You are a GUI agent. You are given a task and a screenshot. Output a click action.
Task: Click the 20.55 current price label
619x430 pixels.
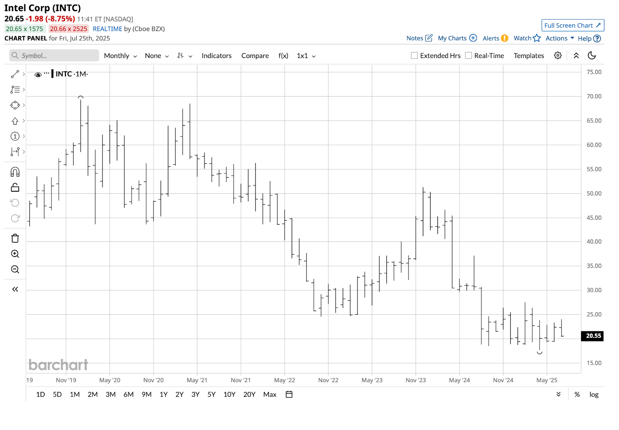(592, 336)
